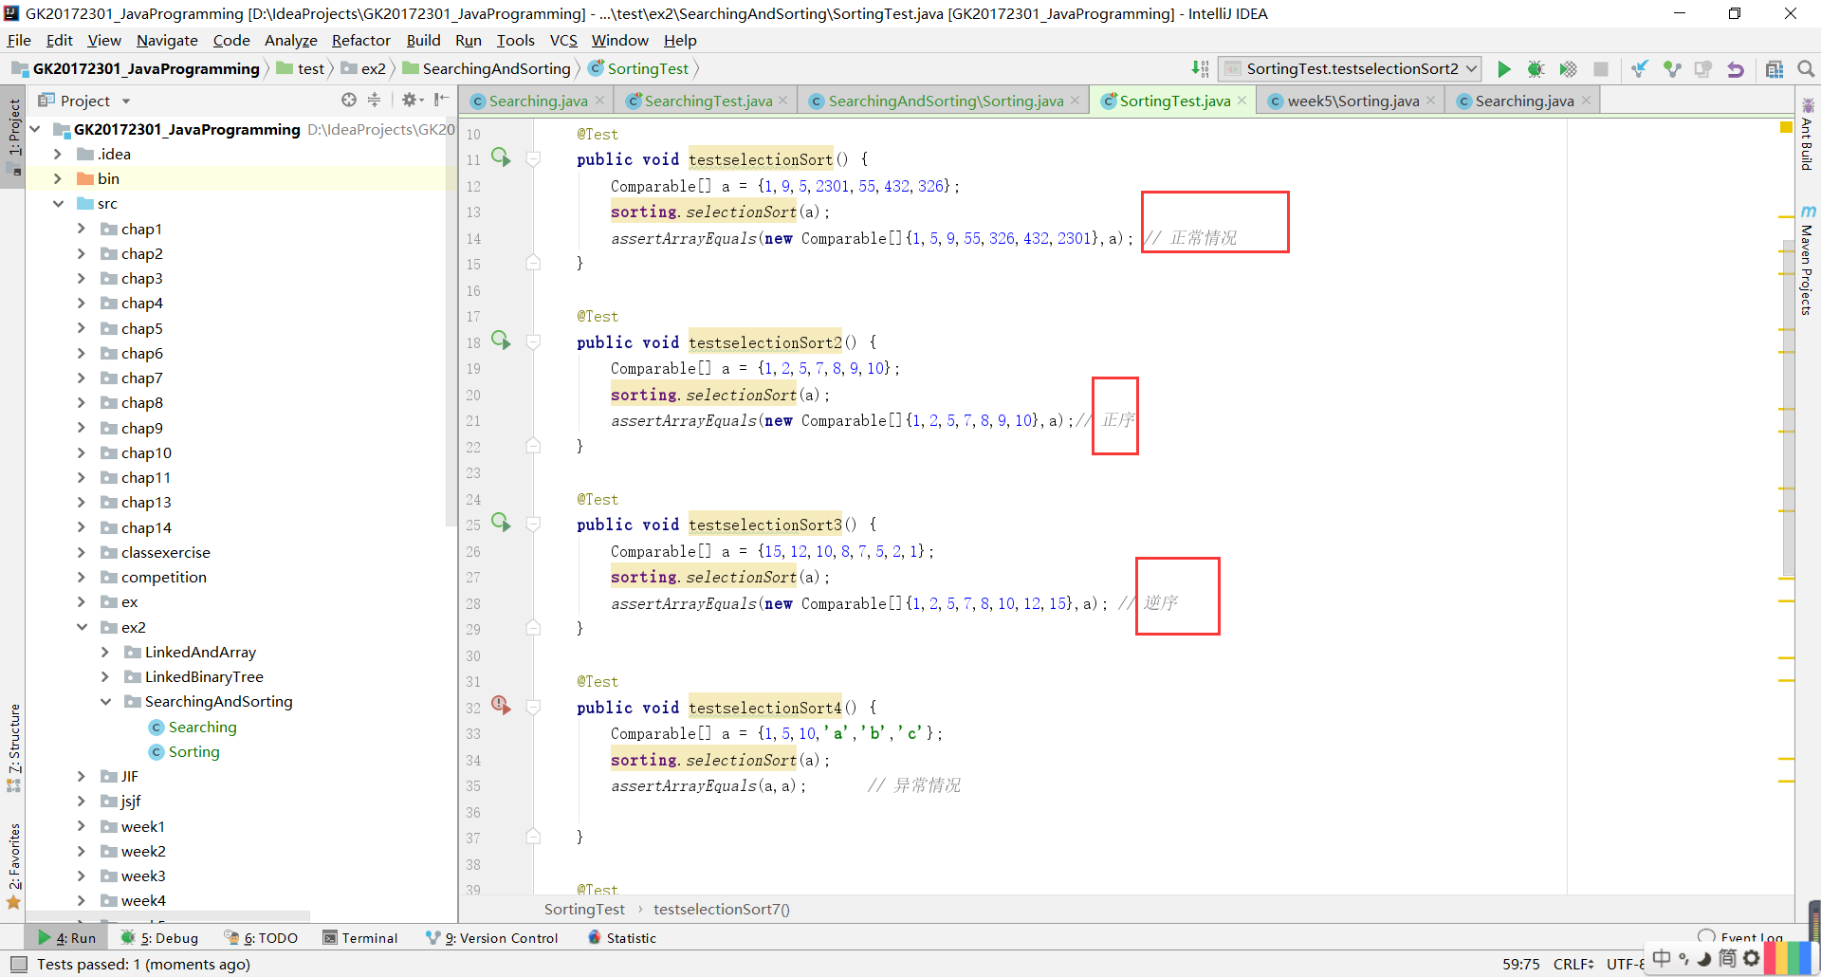Screen dimensions: 1821x977
Task: Click failed-test gutter icon for testselectionSort4
Action: [x=501, y=705]
